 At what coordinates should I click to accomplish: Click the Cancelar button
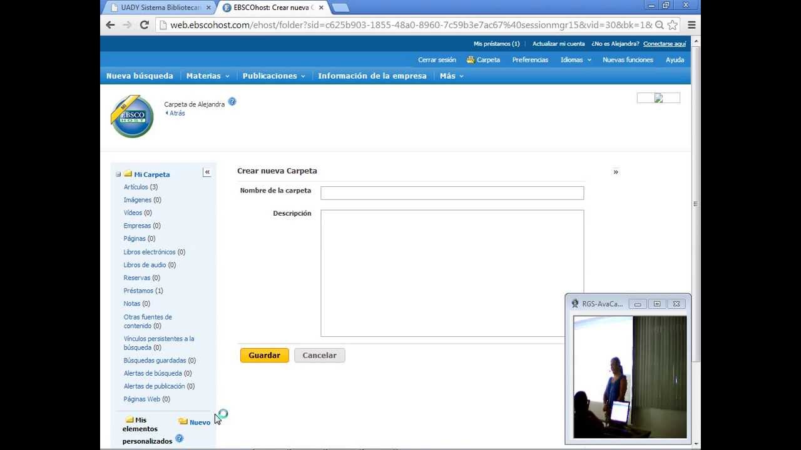click(x=320, y=355)
